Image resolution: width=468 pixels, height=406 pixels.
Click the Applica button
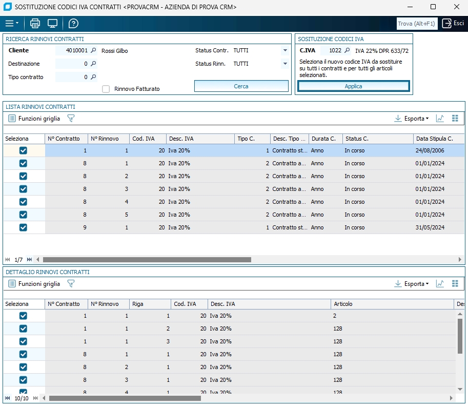click(353, 86)
